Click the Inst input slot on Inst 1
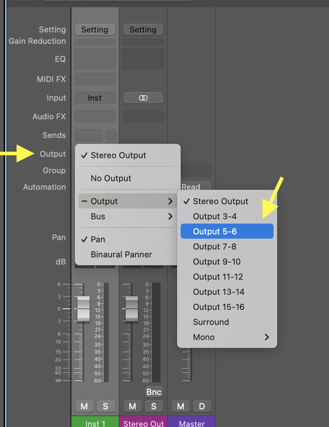This screenshot has height=427, width=329. click(x=95, y=98)
